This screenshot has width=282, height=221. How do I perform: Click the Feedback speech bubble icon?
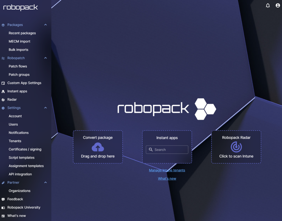[3, 199]
